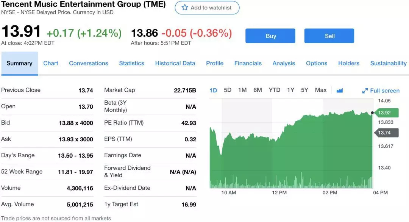Open the Conversations tab
The height and width of the screenshot is (222, 409).
coord(89,63)
